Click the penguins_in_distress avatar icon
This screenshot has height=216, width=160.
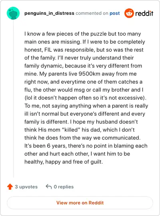(x=13, y=13)
